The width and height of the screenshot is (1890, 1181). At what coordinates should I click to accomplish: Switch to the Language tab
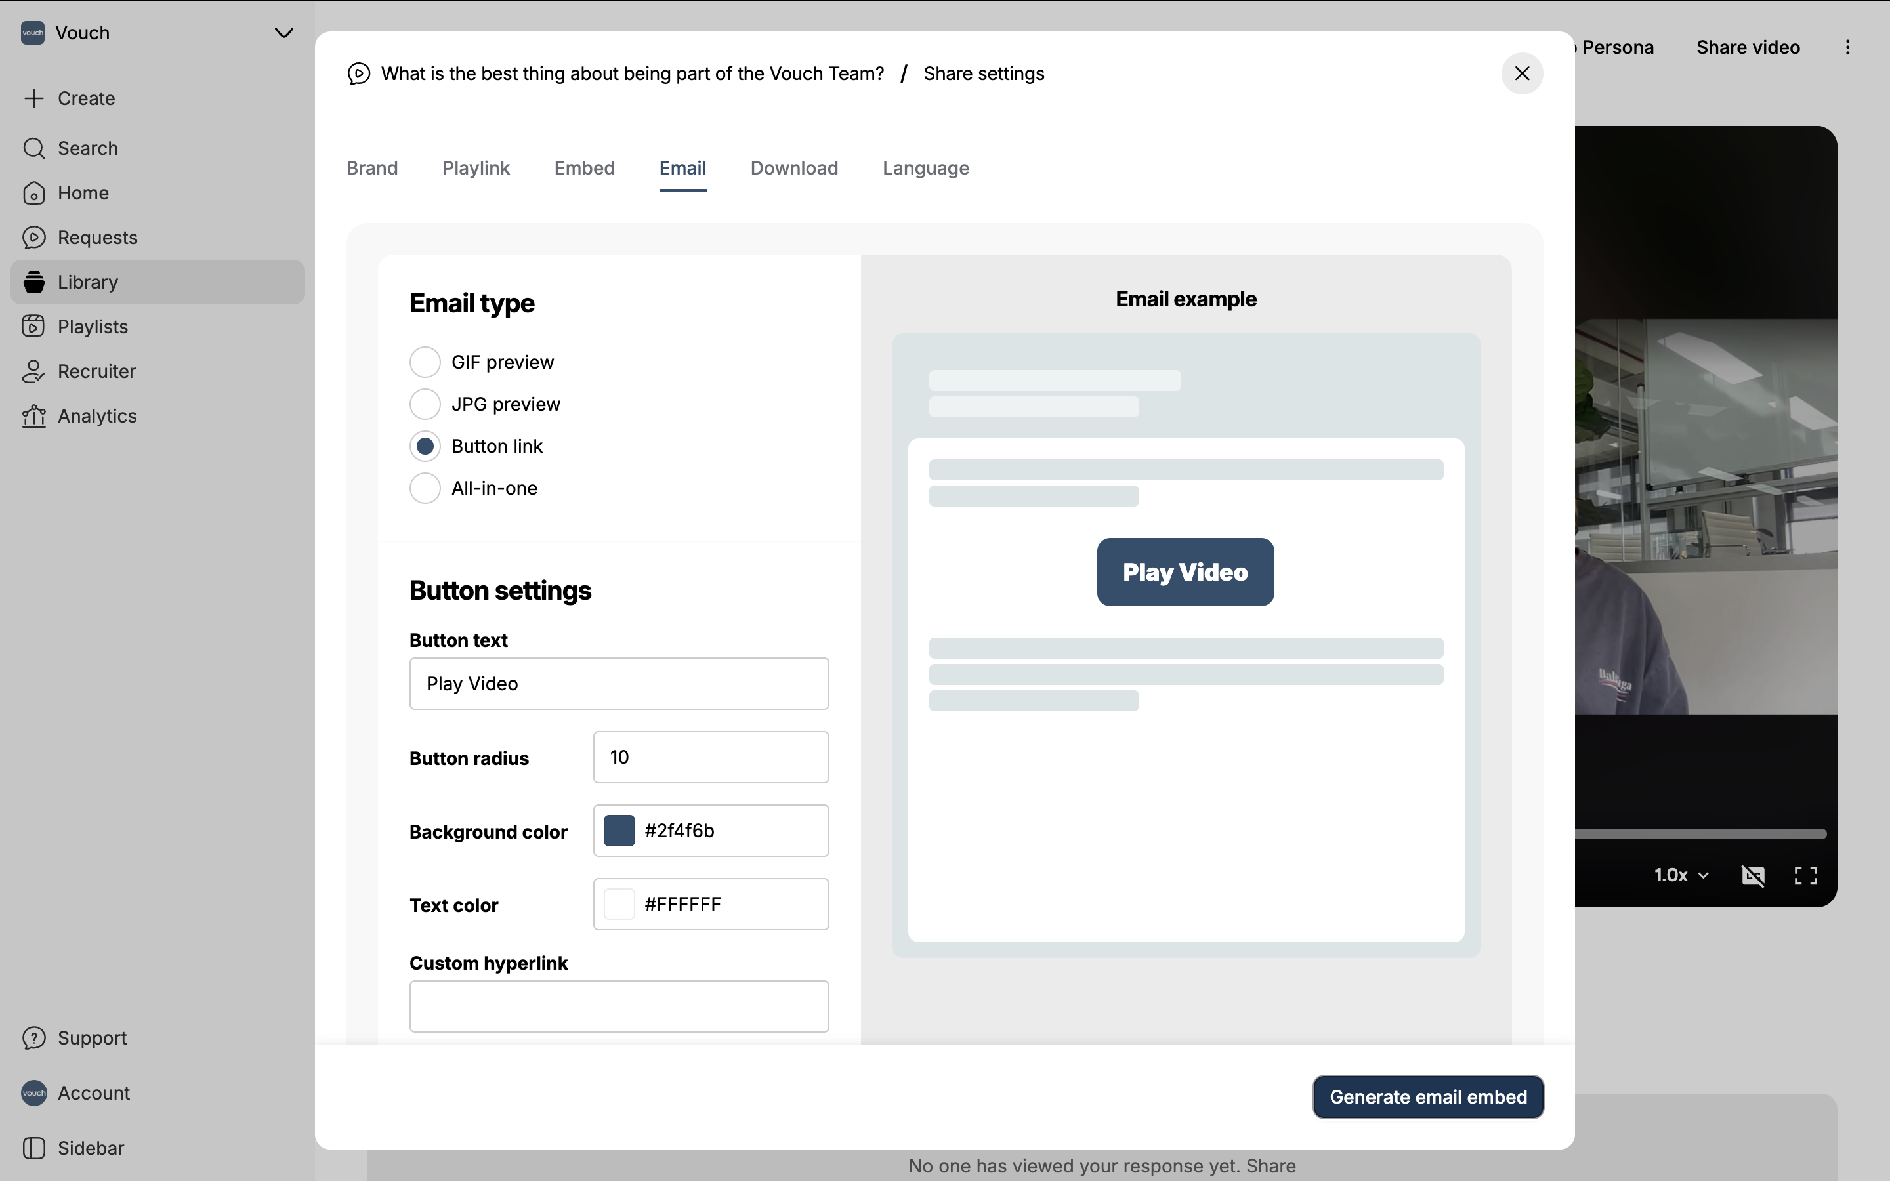pos(925,168)
